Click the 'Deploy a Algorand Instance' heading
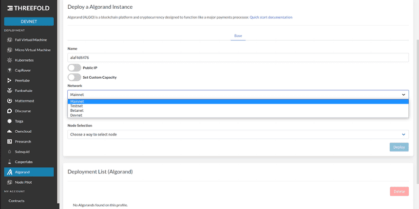 click(x=100, y=7)
